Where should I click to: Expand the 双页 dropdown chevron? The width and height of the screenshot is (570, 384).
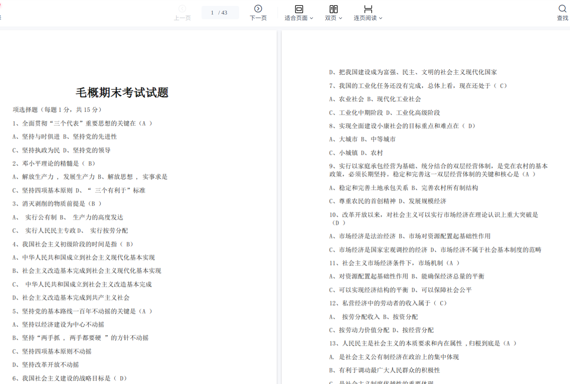pos(340,18)
